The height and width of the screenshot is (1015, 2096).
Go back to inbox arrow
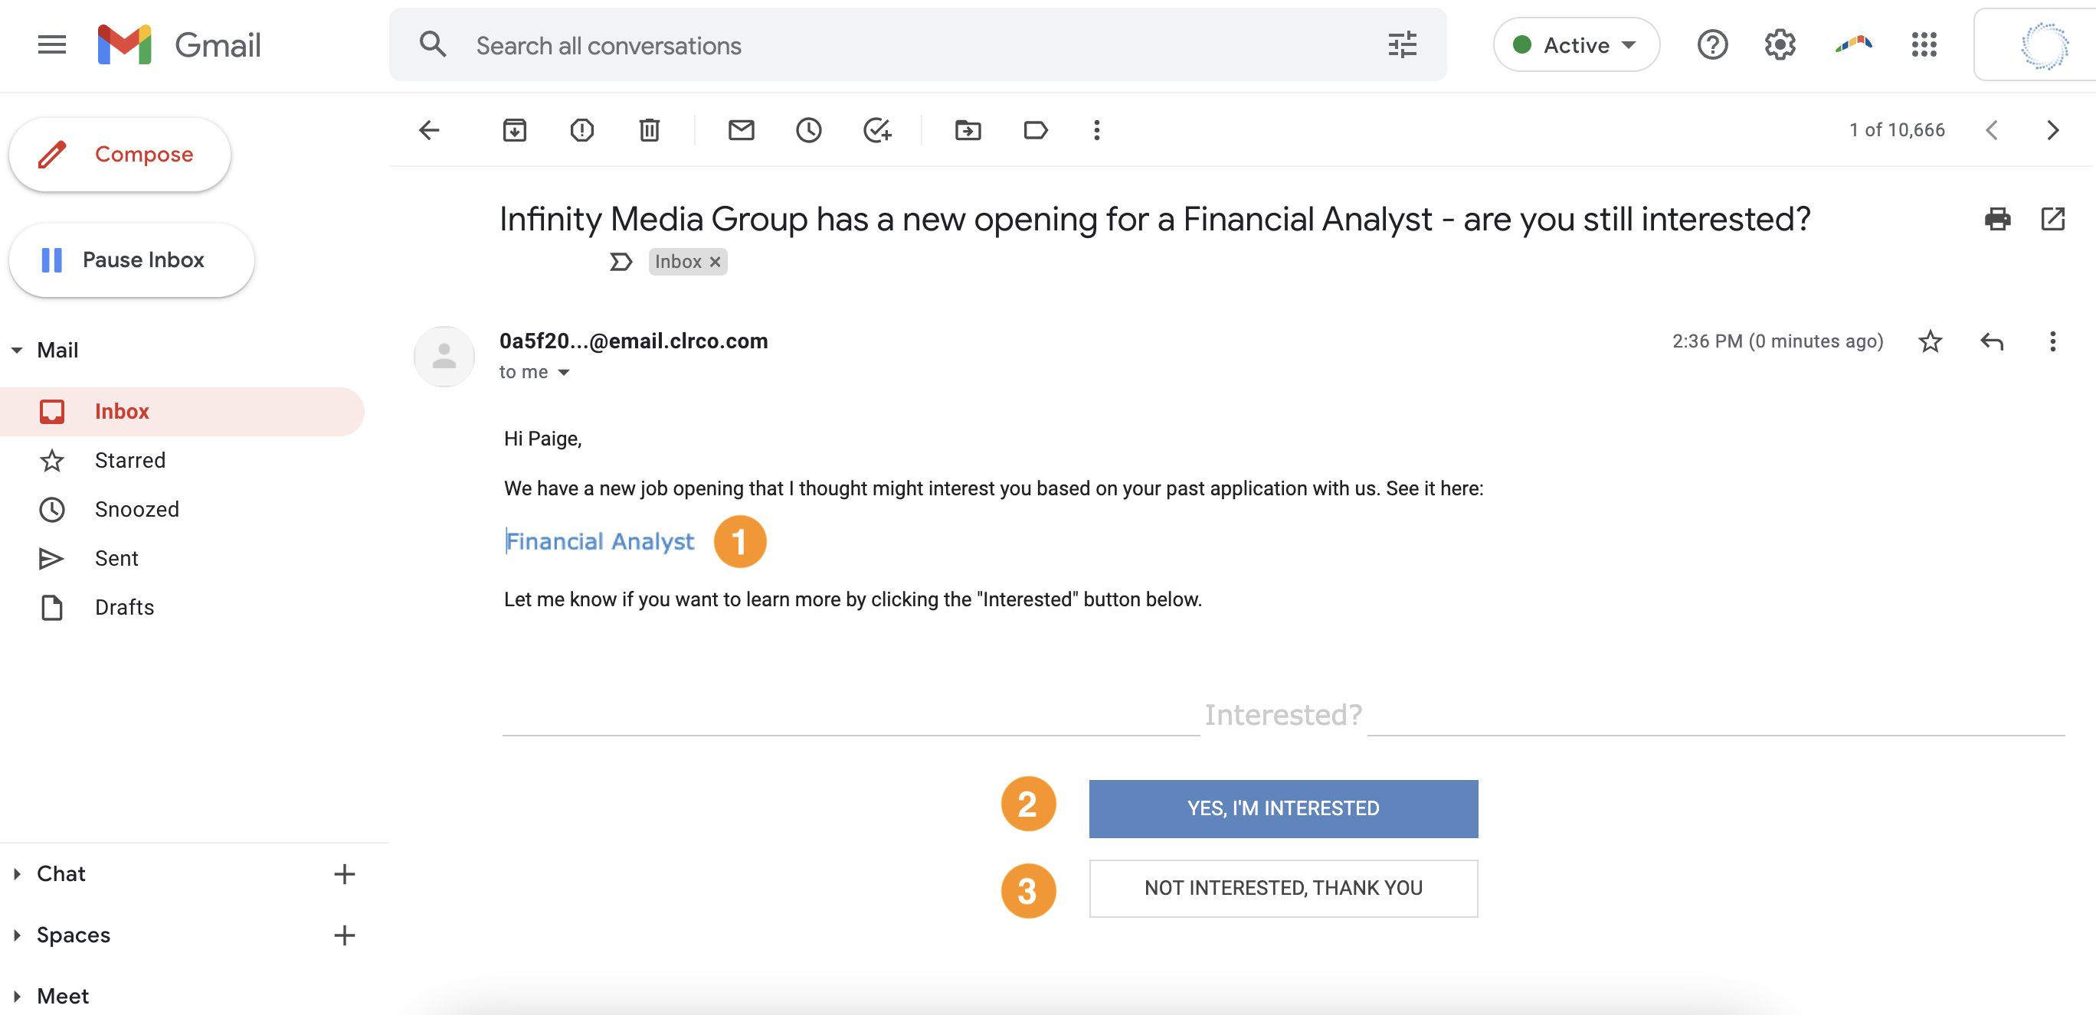pyautogui.click(x=429, y=130)
